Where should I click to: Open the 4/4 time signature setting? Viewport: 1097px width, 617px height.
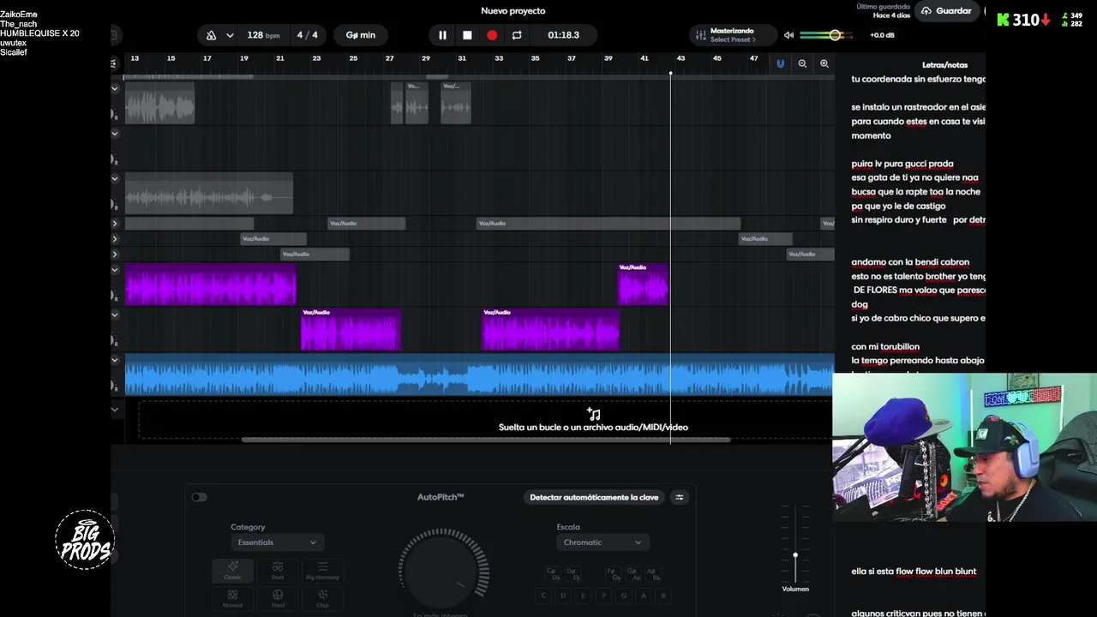(307, 35)
